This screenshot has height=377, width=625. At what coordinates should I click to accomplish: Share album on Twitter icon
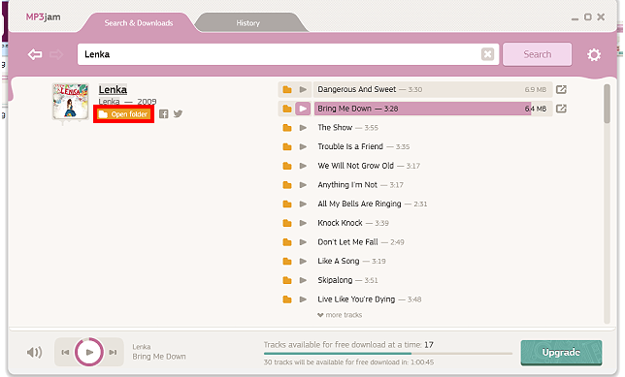coord(179,113)
